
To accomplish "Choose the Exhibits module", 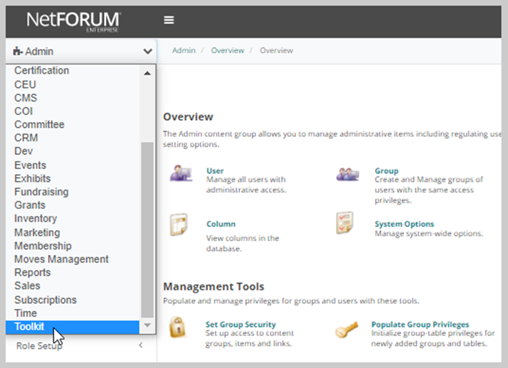I will click(x=32, y=178).
